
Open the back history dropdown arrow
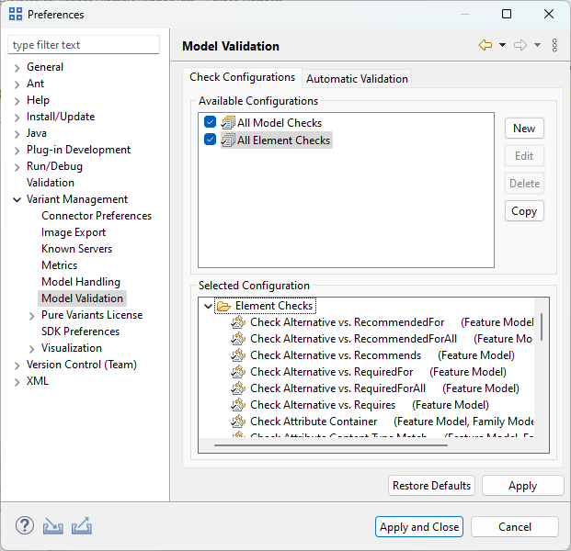click(x=502, y=45)
